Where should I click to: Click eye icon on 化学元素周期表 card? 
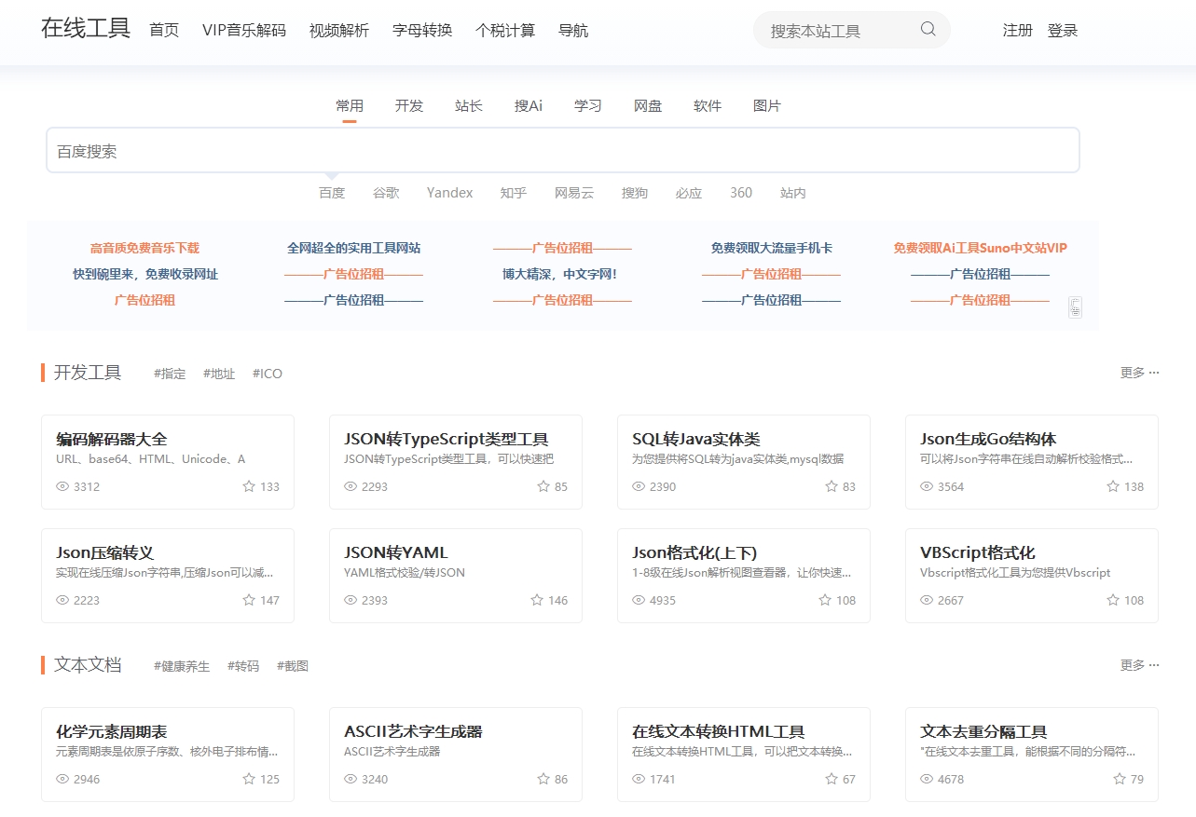tap(62, 779)
